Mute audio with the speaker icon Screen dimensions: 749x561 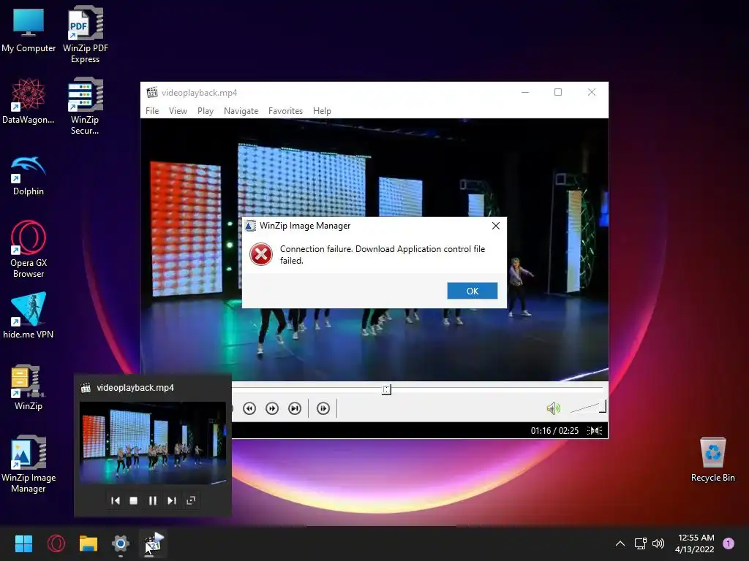[x=553, y=408]
